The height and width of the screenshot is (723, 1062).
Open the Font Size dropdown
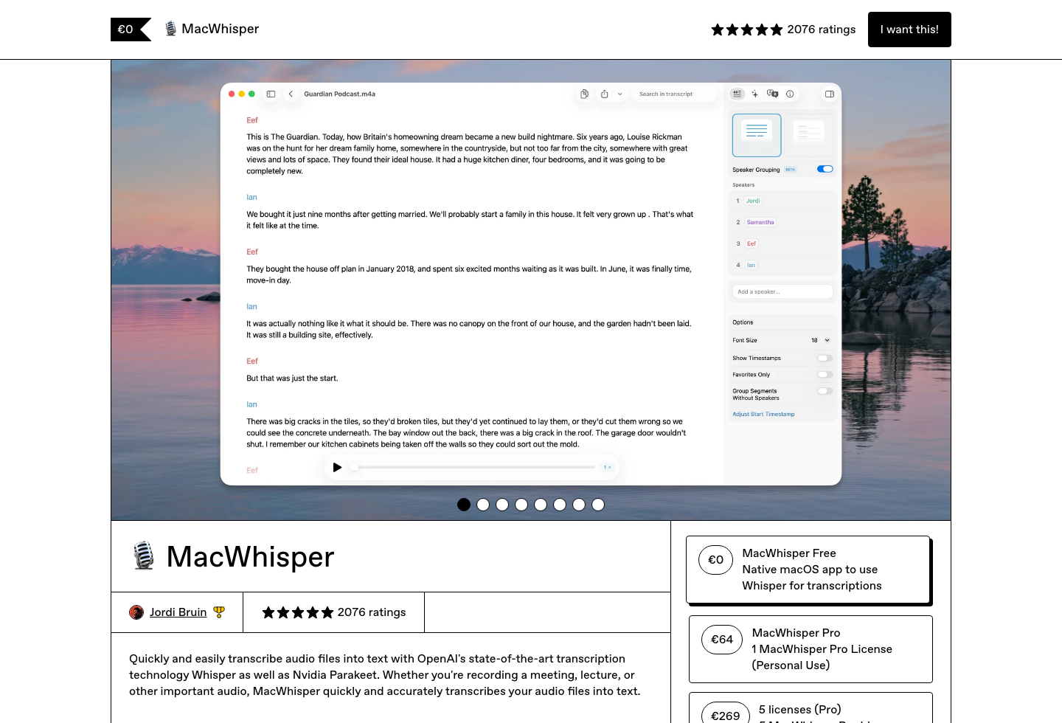click(x=818, y=340)
